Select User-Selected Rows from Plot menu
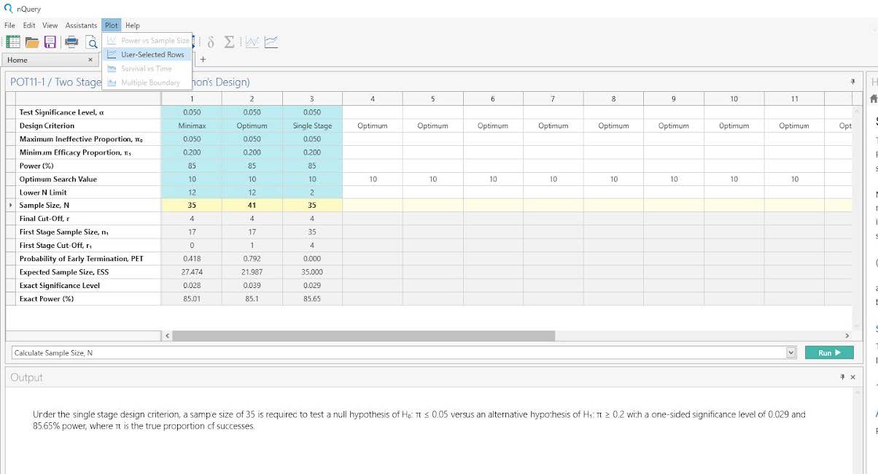The width and height of the screenshot is (878, 474). 152,55
